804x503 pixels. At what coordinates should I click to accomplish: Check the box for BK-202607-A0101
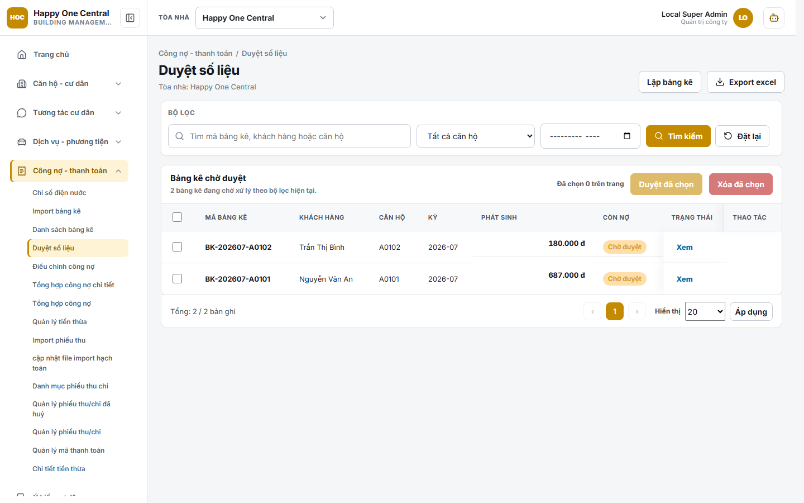(178, 279)
